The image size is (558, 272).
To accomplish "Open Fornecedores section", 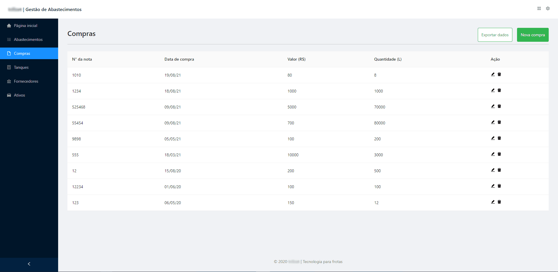I will click(29, 81).
